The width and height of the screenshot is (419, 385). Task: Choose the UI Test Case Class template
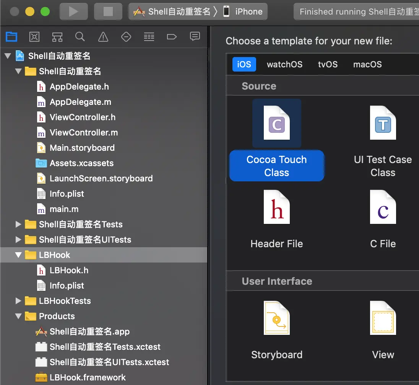pos(383,141)
